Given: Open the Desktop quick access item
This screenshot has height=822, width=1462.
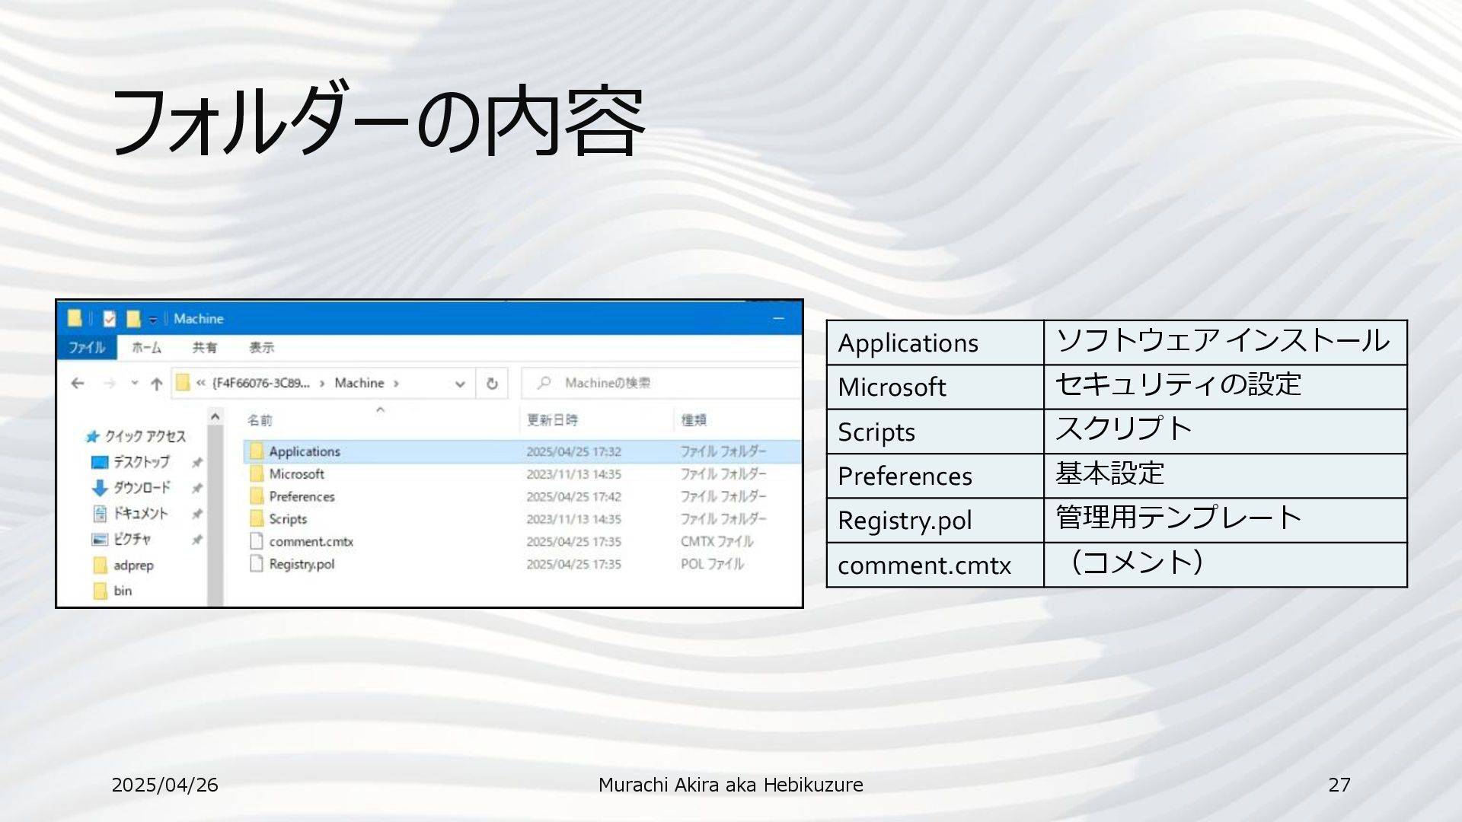Looking at the screenshot, I should click(141, 462).
